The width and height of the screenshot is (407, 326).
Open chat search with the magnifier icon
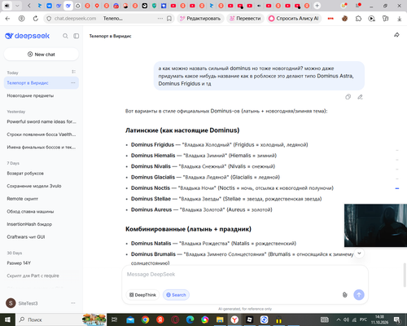(65, 36)
